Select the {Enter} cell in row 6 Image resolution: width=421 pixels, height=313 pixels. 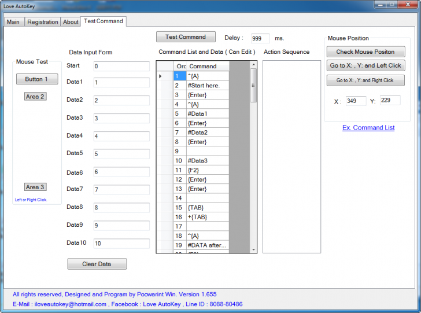click(208, 123)
